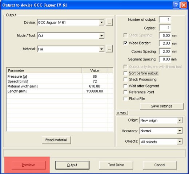
Task: Click the Number of output field
Action: click(165, 20)
